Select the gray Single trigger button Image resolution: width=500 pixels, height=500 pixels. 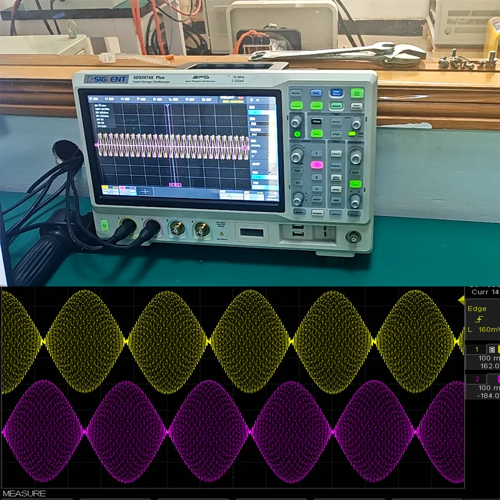[336, 134]
